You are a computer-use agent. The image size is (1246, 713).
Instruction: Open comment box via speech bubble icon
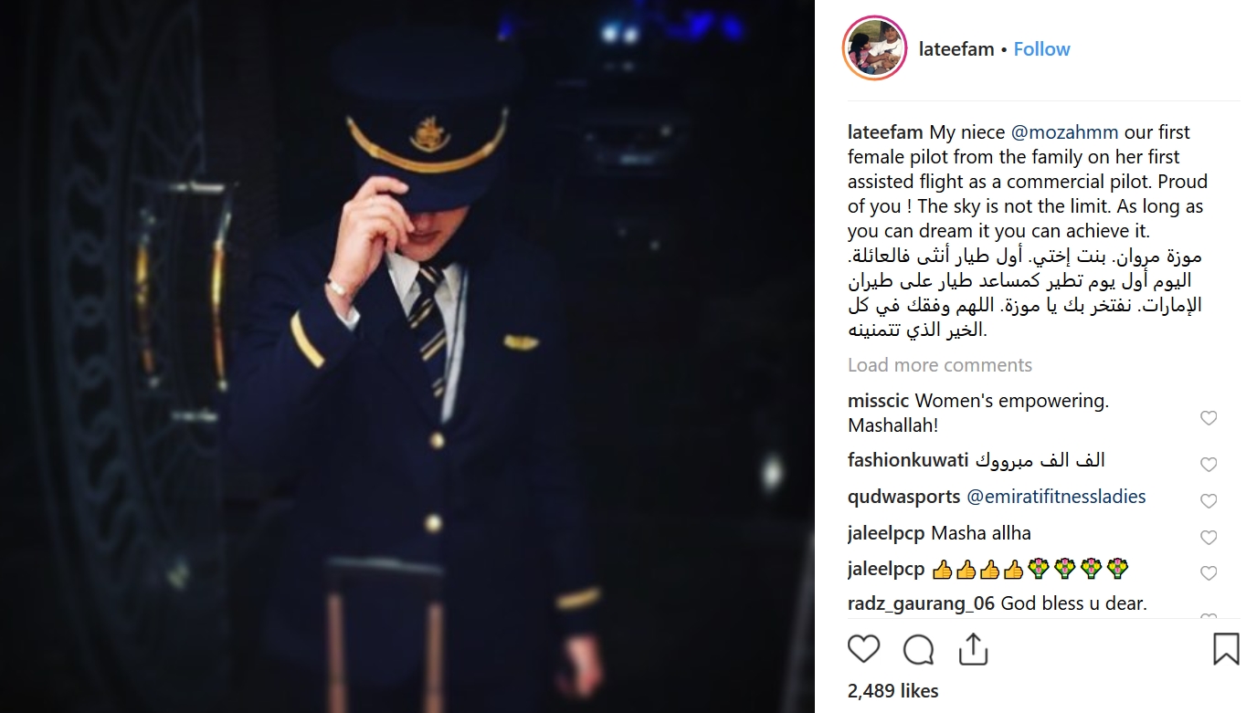click(918, 649)
